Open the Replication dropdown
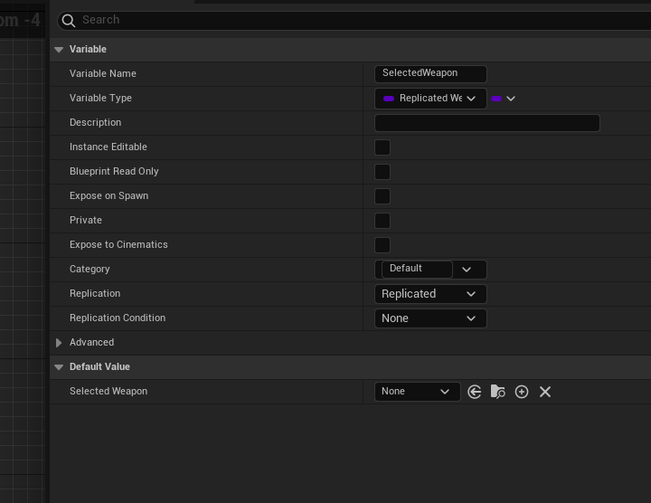 click(x=430, y=294)
